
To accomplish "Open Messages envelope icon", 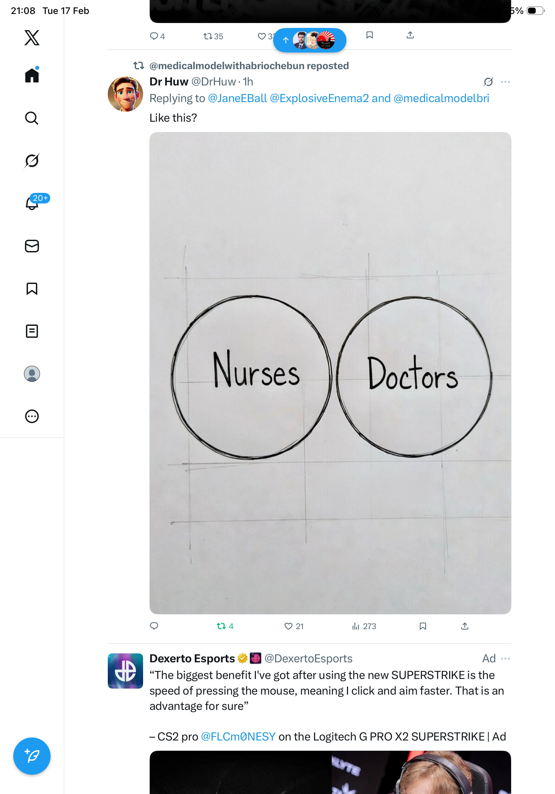I will pos(32,246).
